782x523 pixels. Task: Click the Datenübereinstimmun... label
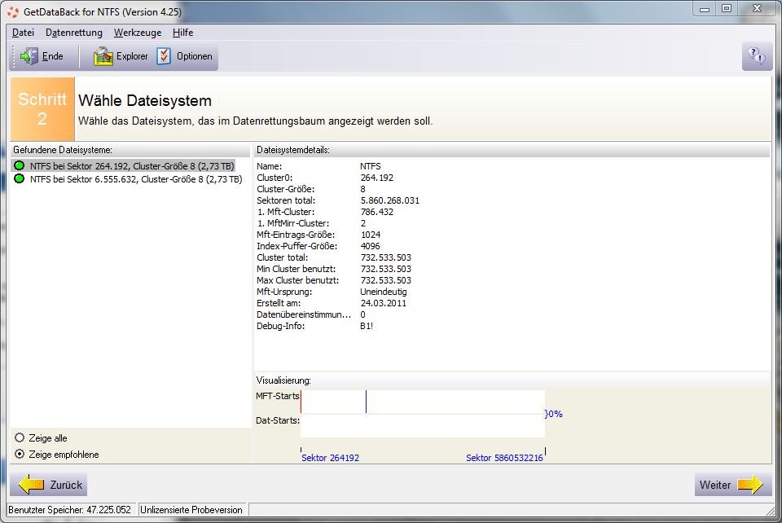point(304,314)
